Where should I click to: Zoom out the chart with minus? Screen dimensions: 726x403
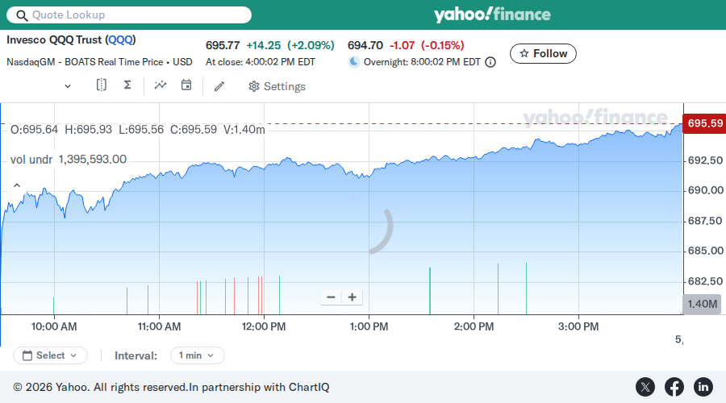pyautogui.click(x=331, y=297)
